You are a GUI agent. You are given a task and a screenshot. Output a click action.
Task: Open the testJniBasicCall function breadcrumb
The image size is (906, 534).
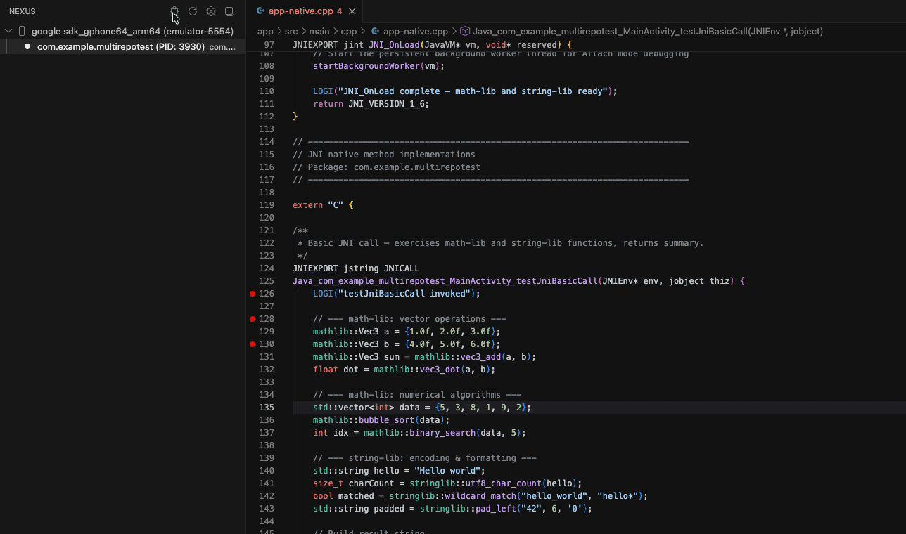coord(648,32)
